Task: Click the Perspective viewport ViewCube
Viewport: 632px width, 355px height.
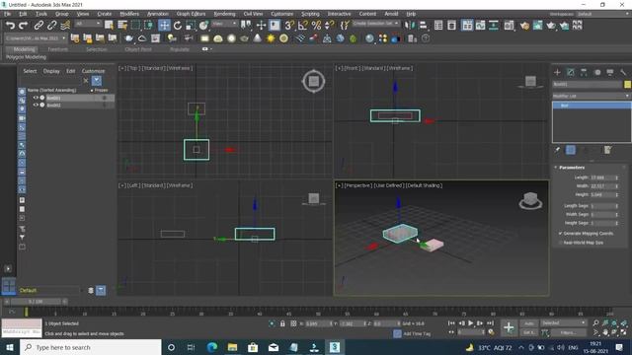Action: click(530, 200)
